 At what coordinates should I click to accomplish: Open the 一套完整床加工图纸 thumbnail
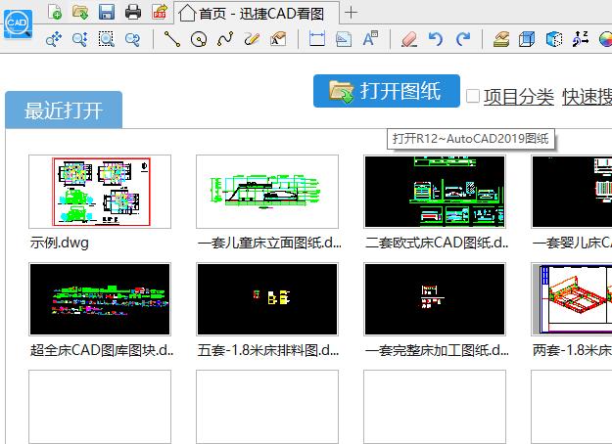pos(435,299)
